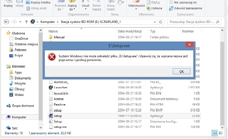Click Zmień nazwę in the ribbon
228x139 pixels.
[97, 6]
